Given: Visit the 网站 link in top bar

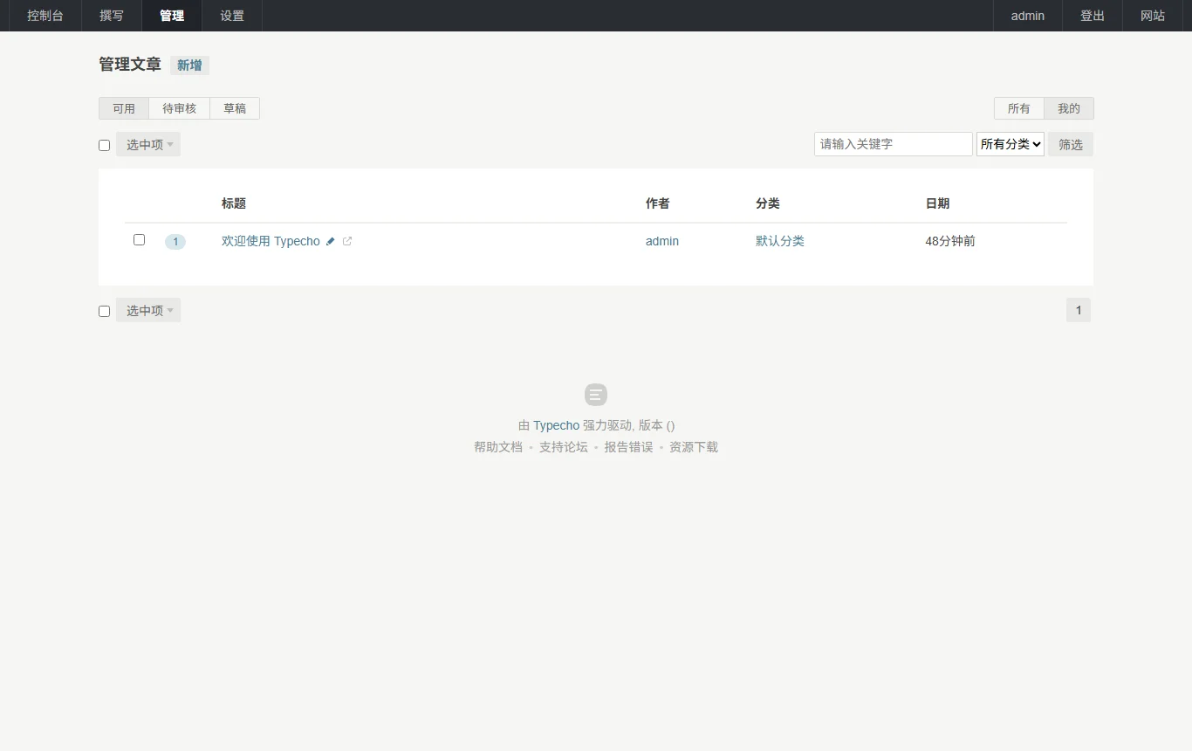Looking at the screenshot, I should point(1153,16).
